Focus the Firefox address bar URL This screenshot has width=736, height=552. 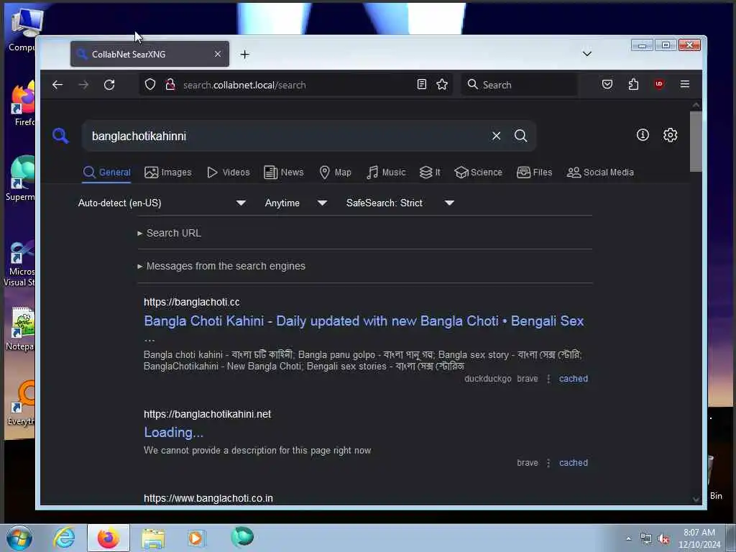[x=295, y=85]
